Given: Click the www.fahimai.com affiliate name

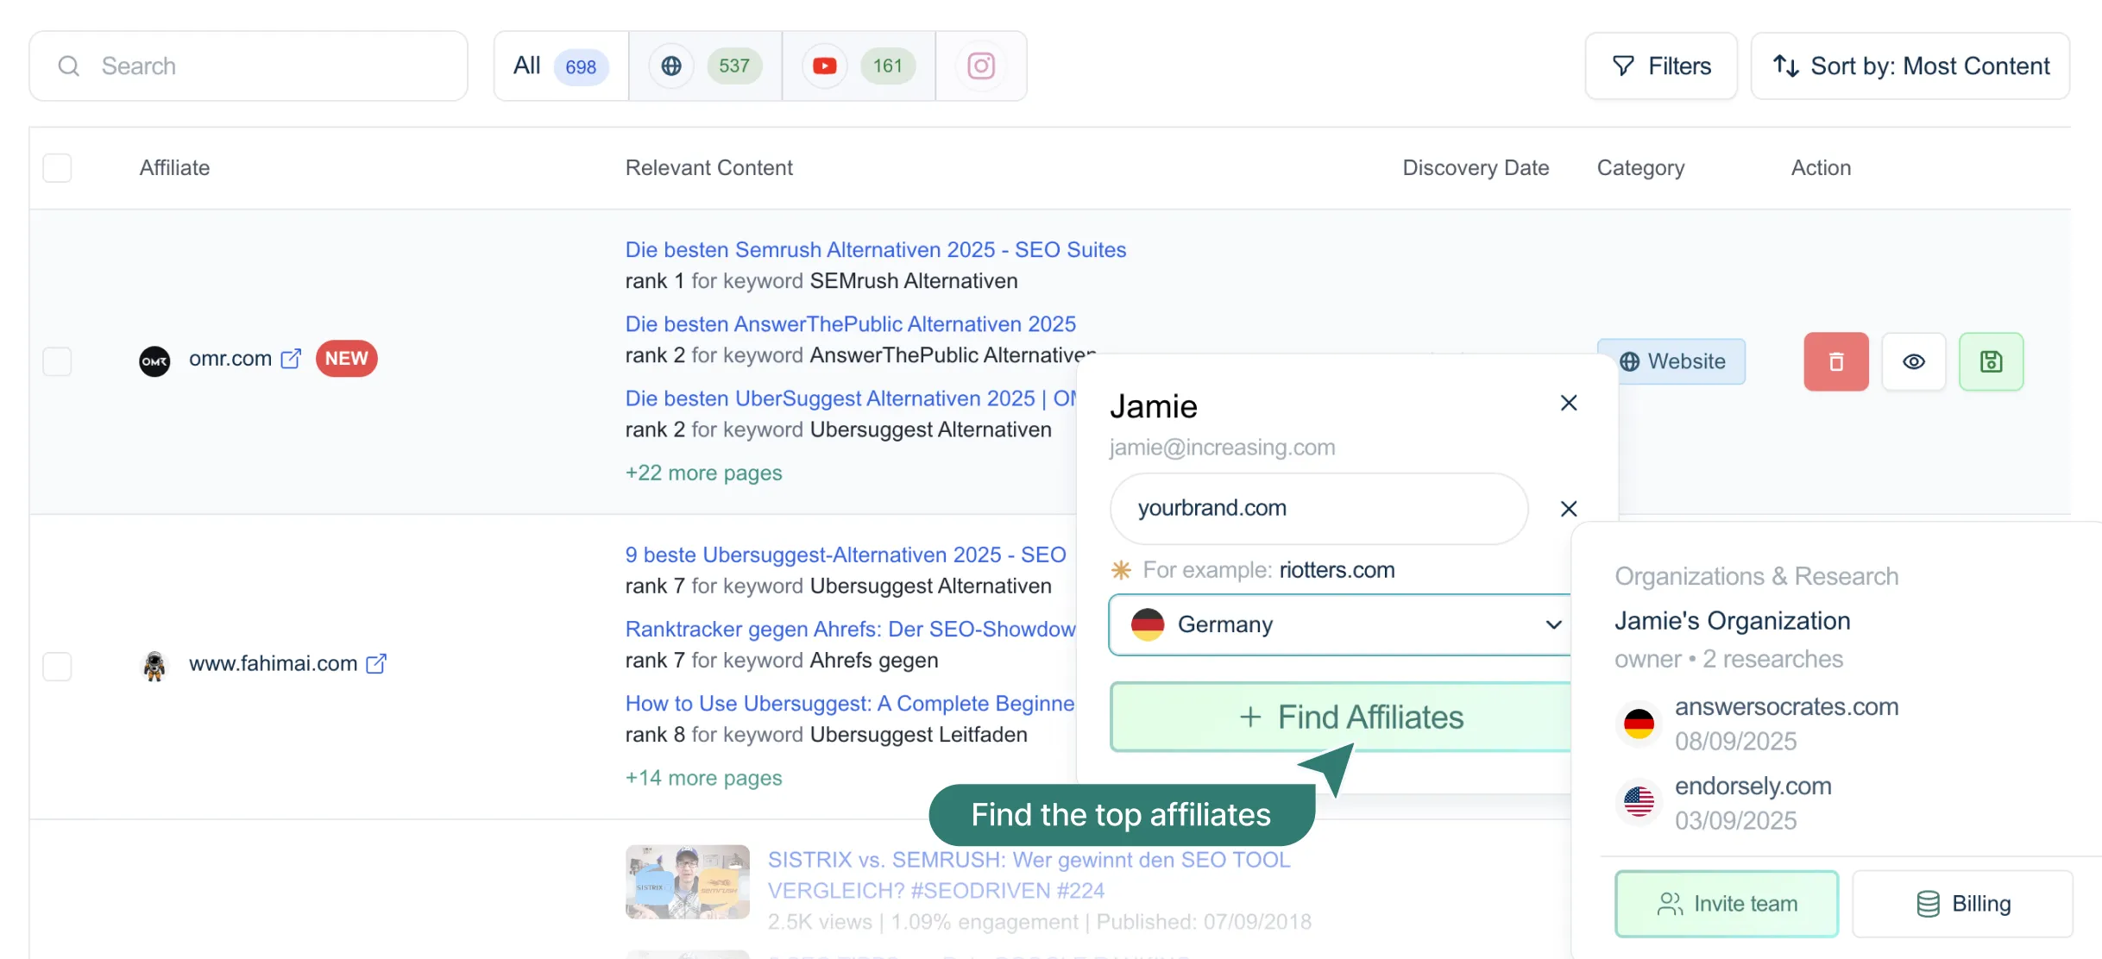Looking at the screenshot, I should tap(273, 663).
